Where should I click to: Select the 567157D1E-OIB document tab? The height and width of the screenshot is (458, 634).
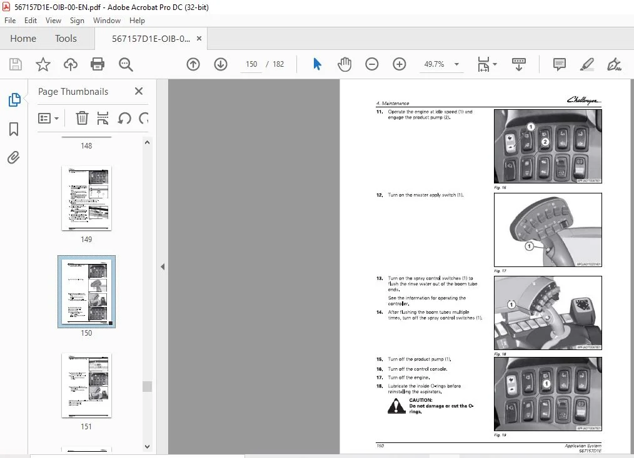pyautogui.click(x=151, y=39)
